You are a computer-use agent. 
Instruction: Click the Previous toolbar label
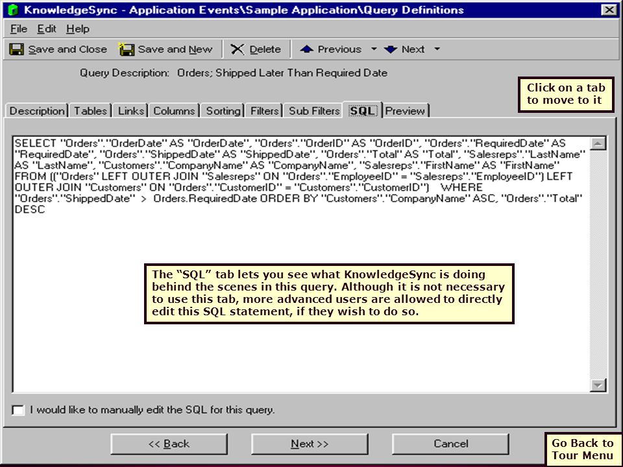click(x=339, y=49)
